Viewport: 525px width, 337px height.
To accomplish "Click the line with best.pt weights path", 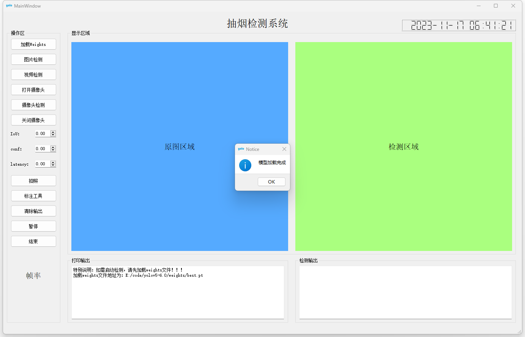I will tap(138, 275).
